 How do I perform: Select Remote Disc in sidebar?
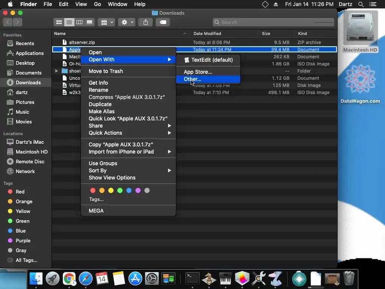coord(30,162)
